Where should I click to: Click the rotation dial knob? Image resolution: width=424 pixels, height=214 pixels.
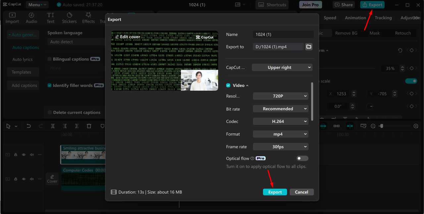(x=370, y=106)
